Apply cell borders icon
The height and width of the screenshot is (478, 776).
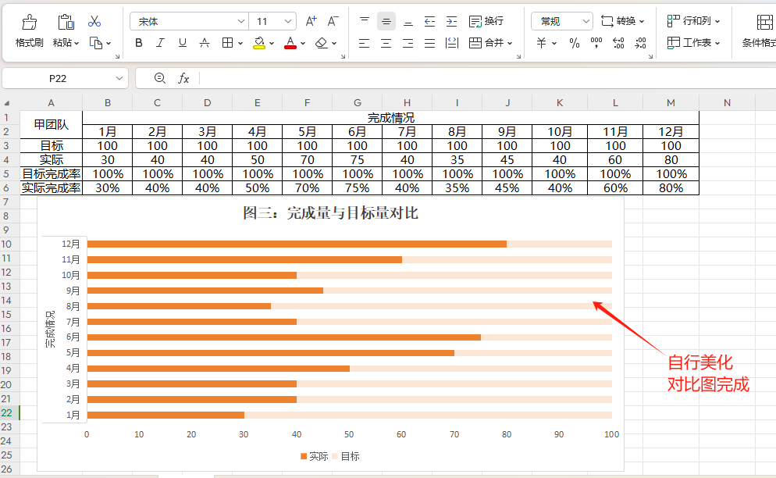(227, 43)
